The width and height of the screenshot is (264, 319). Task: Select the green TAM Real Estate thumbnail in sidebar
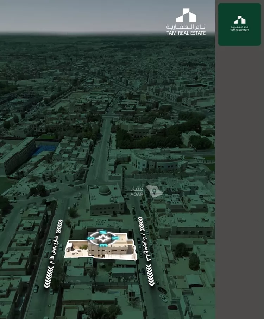tap(239, 24)
